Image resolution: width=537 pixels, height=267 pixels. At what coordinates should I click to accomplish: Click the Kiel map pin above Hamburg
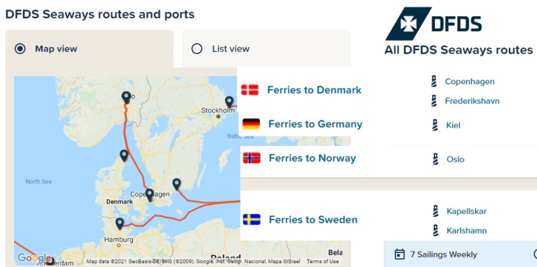[x=119, y=224]
